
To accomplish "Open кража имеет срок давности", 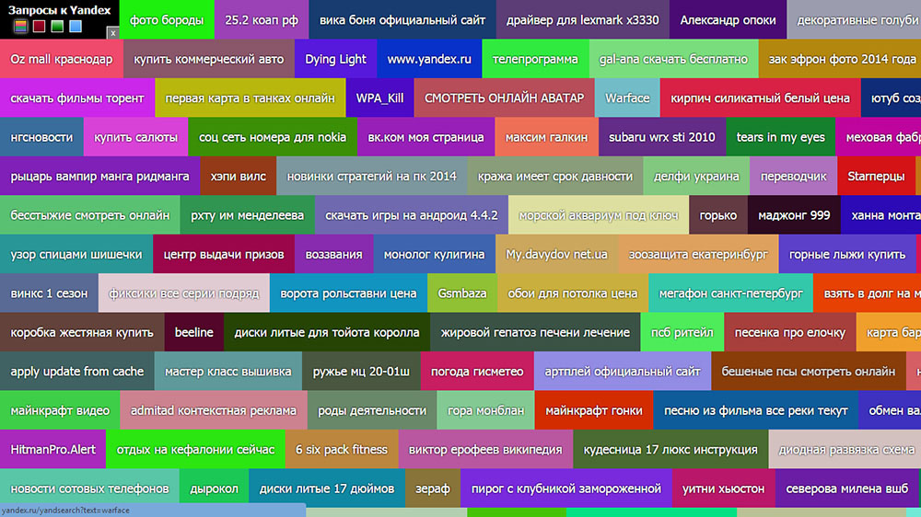I will click(555, 176).
